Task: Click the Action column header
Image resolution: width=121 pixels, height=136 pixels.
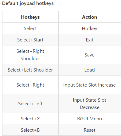Action: click(x=90, y=17)
